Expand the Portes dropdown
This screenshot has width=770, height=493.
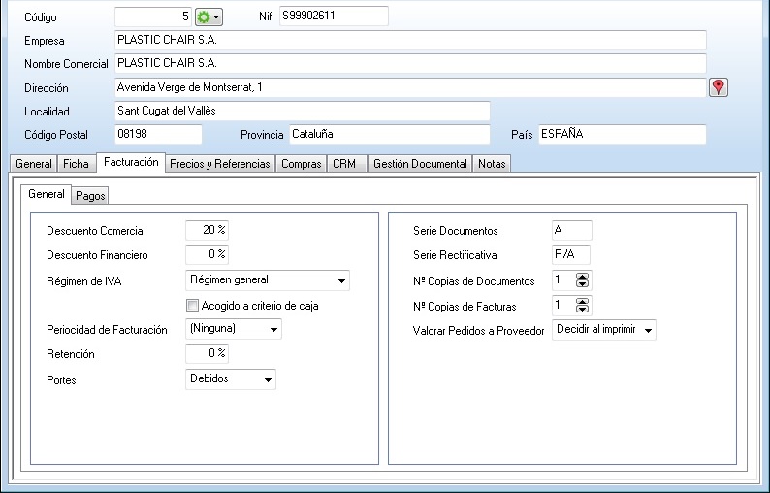(x=268, y=379)
